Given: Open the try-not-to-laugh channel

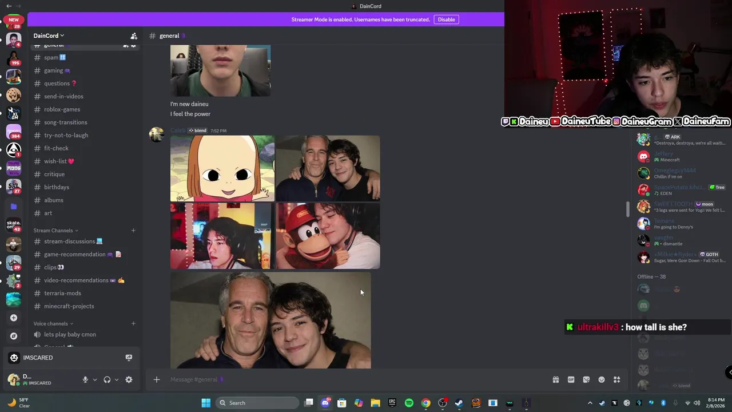Looking at the screenshot, I should 85,135.
